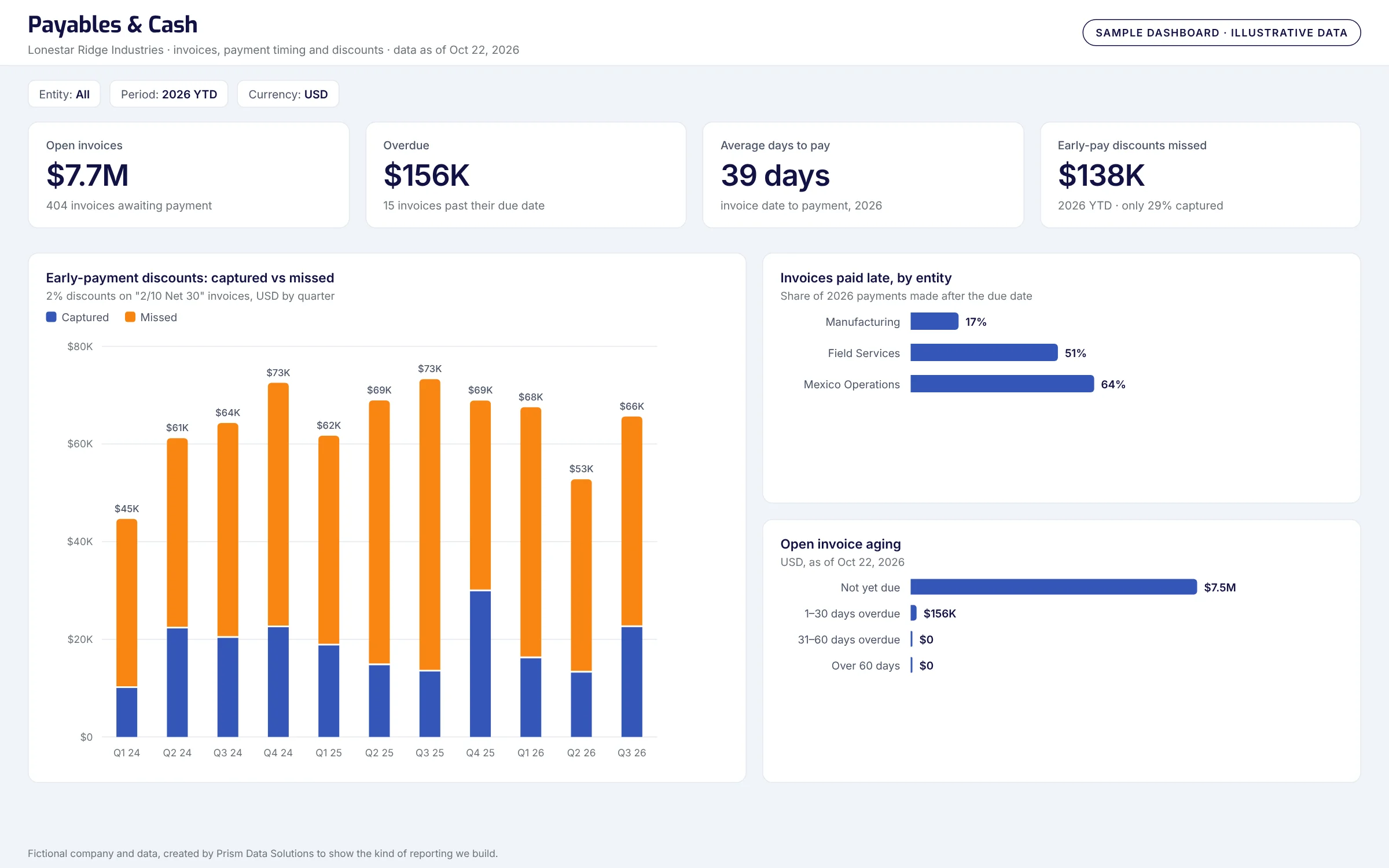Image resolution: width=1389 pixels, height=868 pixels.
Task: Click the 15 invoices past due text
Action: pyautogui.click(x=464, y=205)
